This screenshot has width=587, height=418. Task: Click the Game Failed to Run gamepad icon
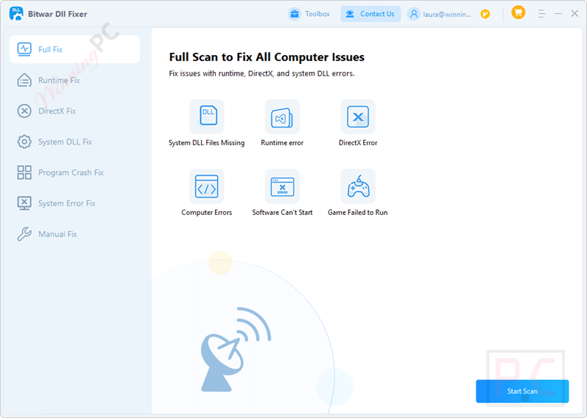click(358, 186)
